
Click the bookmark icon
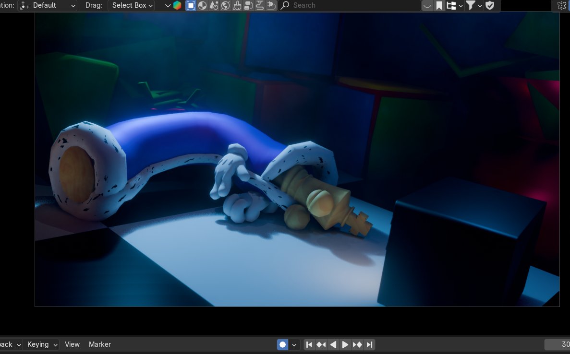pyautogui.click(x=439, y=5)
